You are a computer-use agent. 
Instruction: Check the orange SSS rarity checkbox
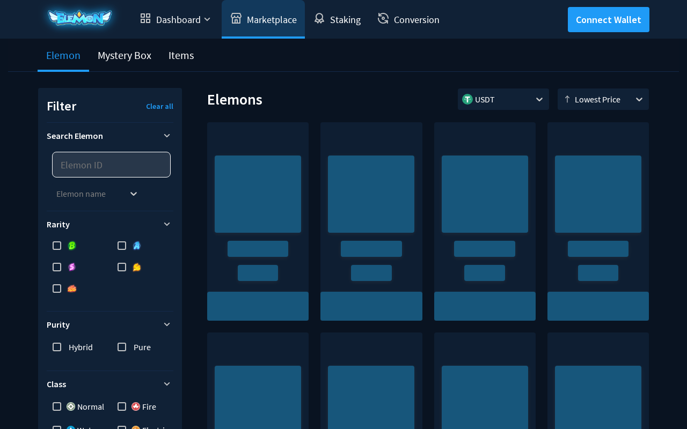pos(57,289)
